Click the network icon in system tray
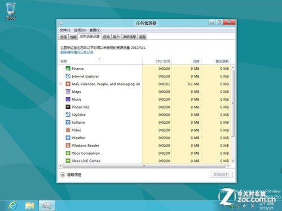Viewport: 282px width, 211px height. 239,206
